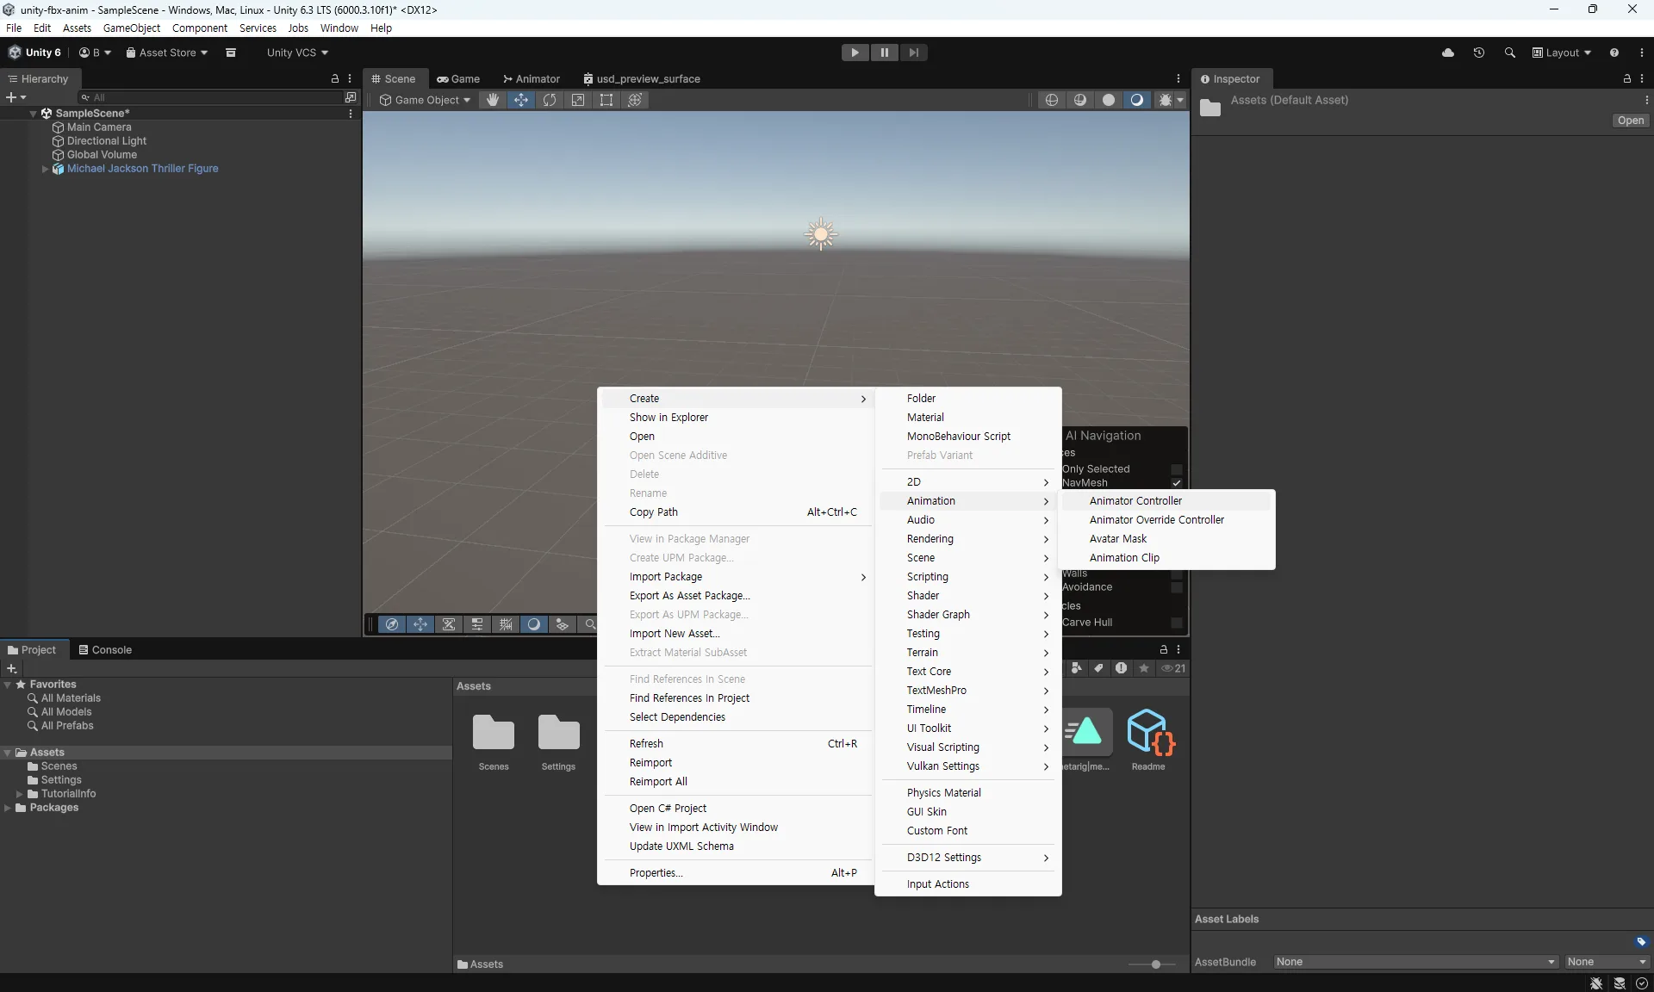Expand the Packages folder in Project tree
This screenshot has width=1654, height=992.
coord(8,808)
